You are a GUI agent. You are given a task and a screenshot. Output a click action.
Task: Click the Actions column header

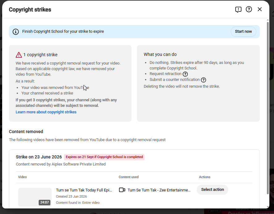click(x=205, y=177)
